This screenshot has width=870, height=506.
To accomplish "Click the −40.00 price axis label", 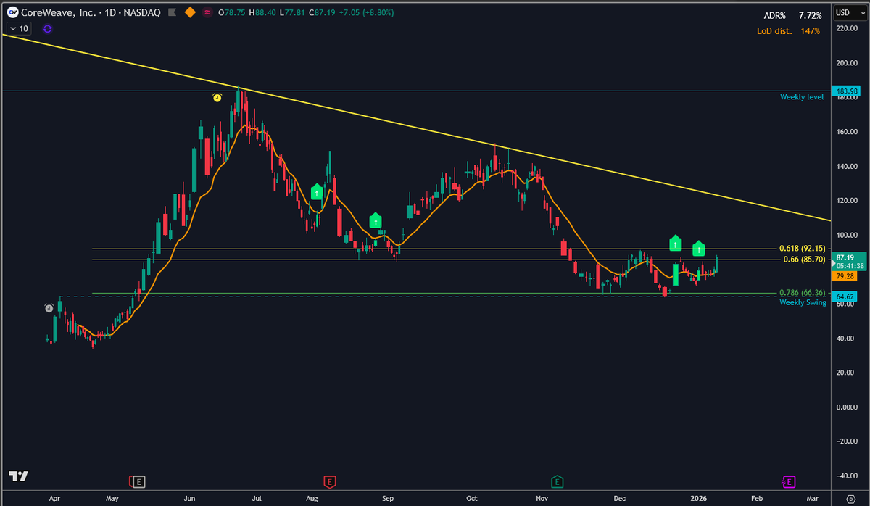I will (845, 476).
